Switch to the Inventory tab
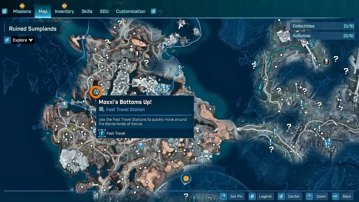This screenshot has width=359, height=202. (64, 11)
